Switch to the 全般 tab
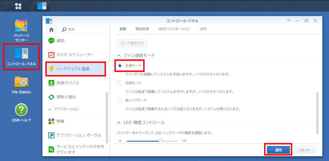 (x=123, y=29)
